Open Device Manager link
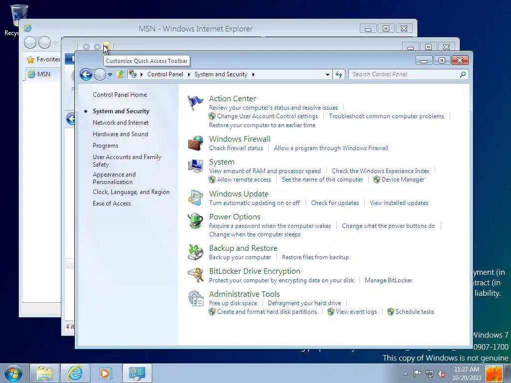 (x=403, y=180)
